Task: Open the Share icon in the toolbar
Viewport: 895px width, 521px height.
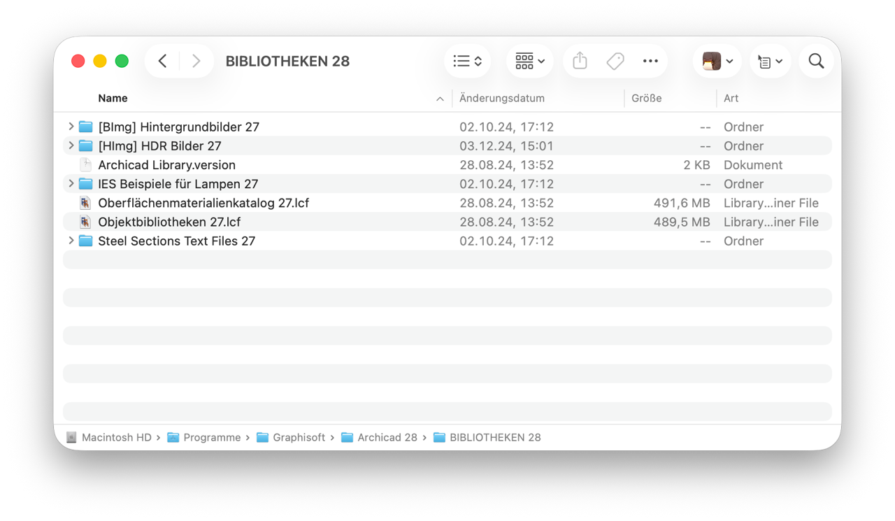Action: point(579,61)
